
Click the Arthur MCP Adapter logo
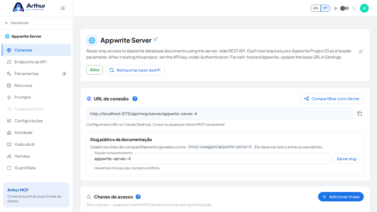29,7
